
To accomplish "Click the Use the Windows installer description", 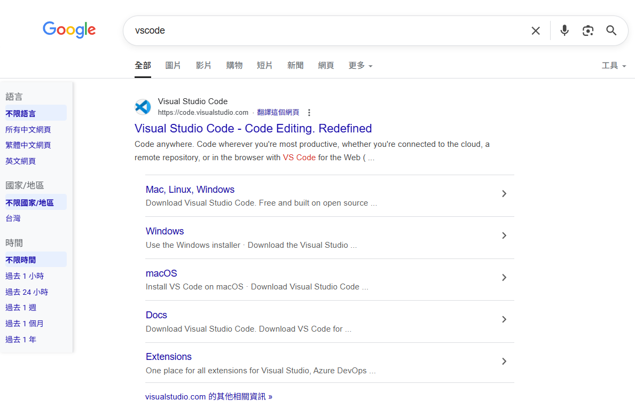I will point(251,245).
